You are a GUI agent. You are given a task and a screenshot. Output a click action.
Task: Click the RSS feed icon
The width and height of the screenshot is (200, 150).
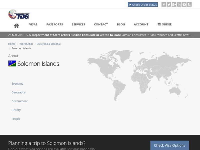coord(189,4)
